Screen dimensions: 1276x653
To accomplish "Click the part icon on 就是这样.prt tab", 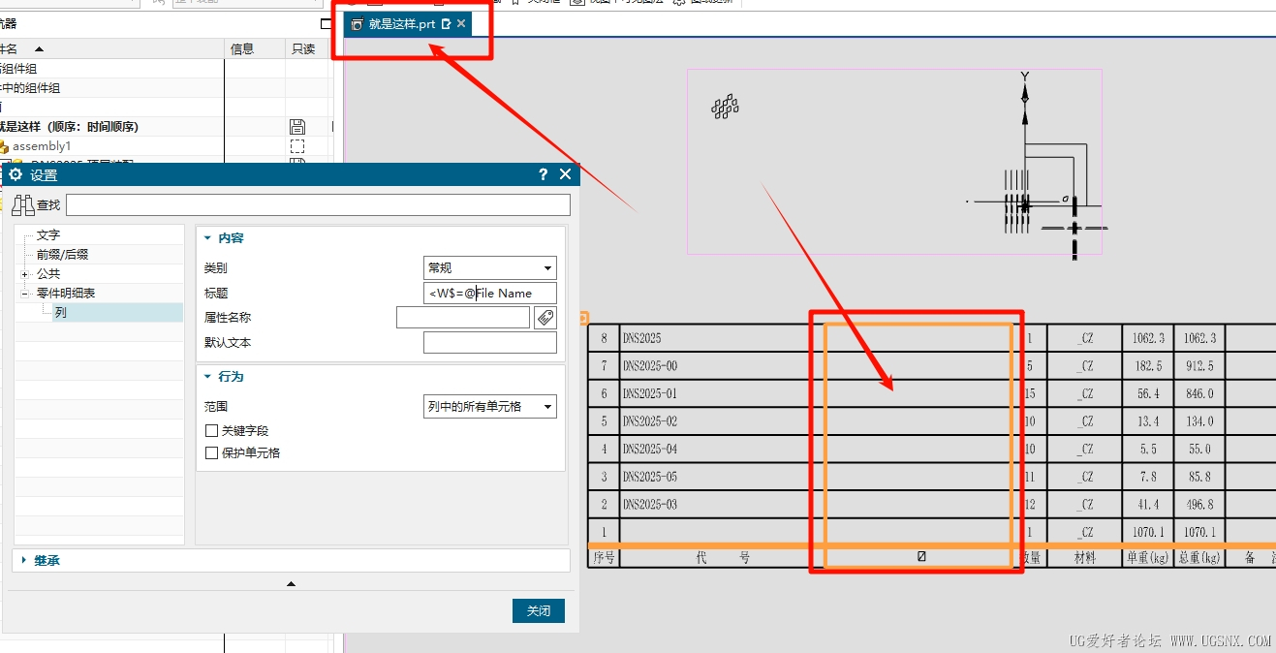I will coord(357,24).
